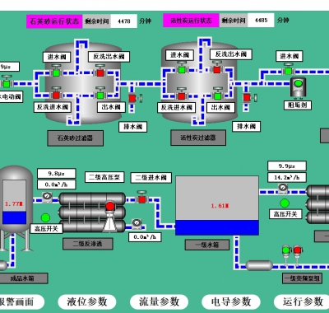This screenshot has width=329, height=313.
Task: Click the 二级高压泵 pump icon with red light
Action: (x=110, y=217)
